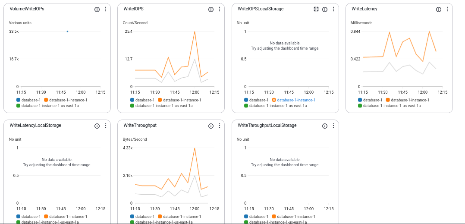Open info icon on WriteLatency widget
Screen dimensions: 465x224
[x=439, y=9]
